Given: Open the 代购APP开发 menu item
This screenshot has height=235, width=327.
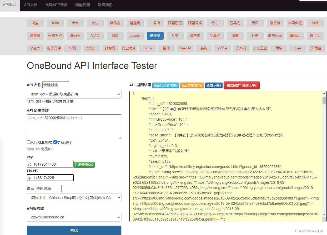Looking at the screenshot, I should tap(56, 5).
